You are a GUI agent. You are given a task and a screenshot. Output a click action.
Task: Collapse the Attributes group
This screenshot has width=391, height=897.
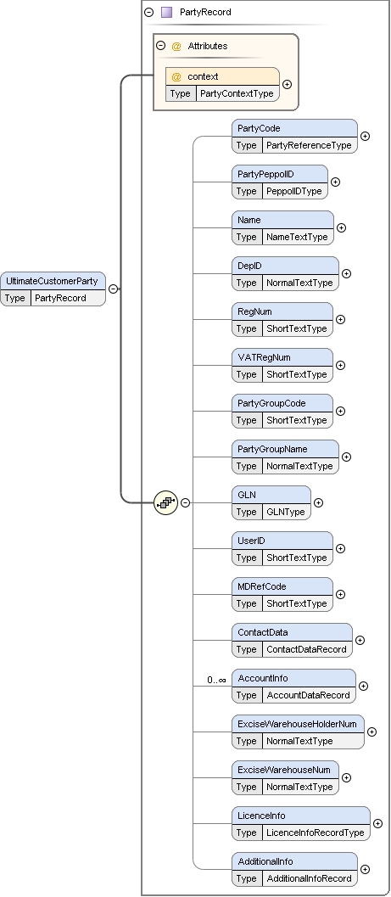point(160,46)
